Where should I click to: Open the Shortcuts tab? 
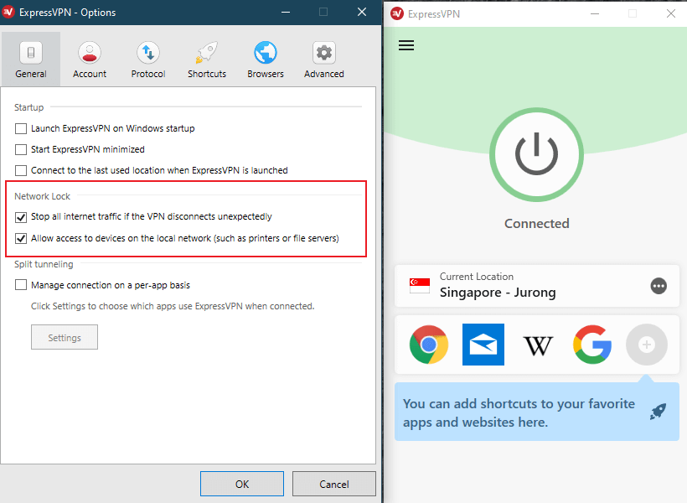(x=207, y=60)
